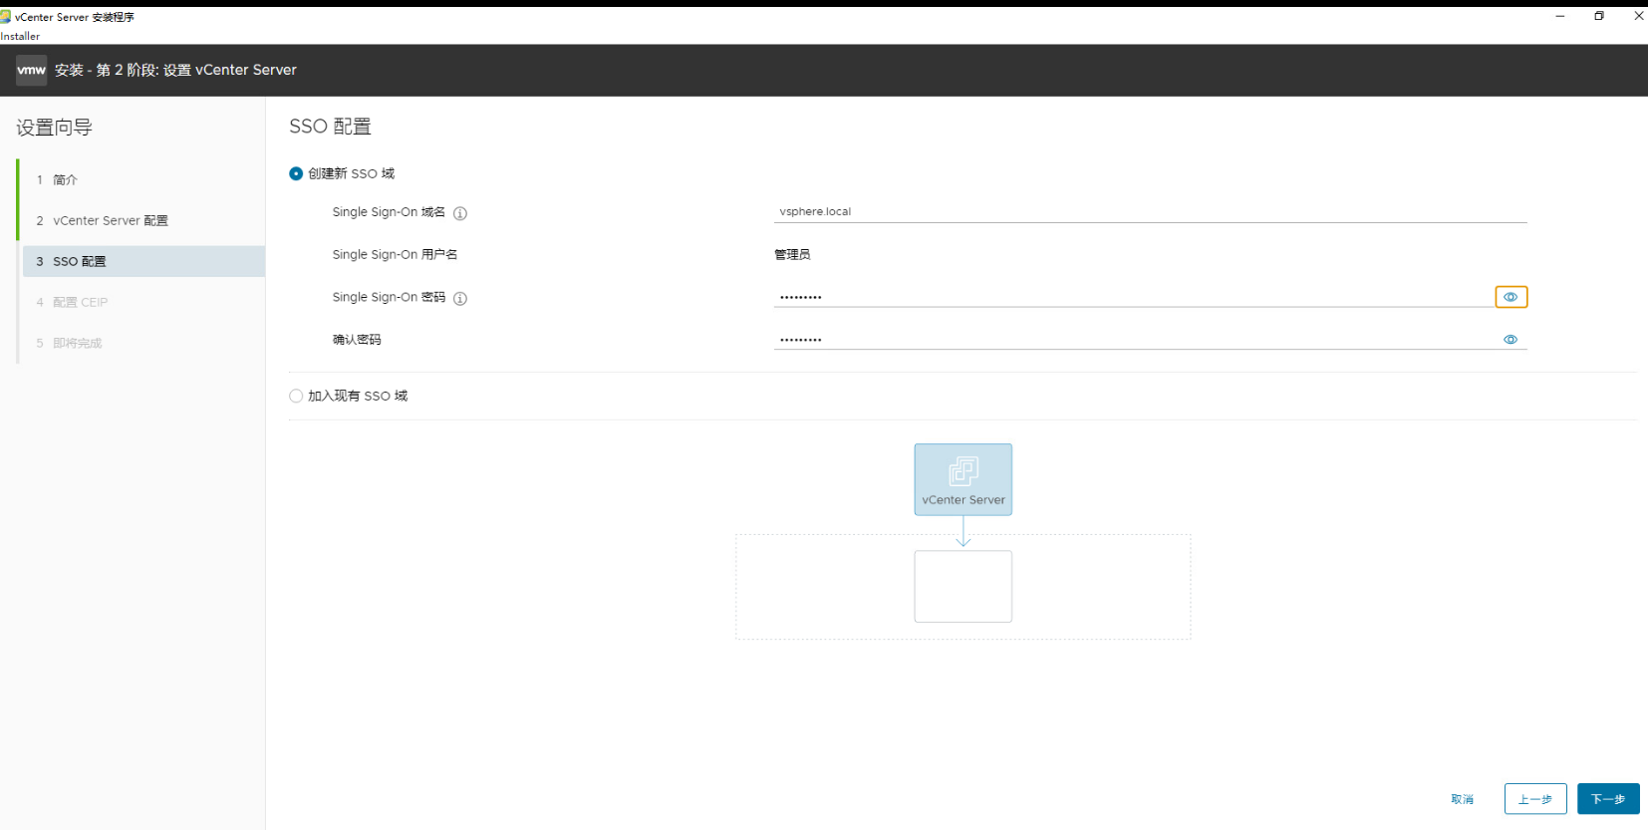Click the SSO 配置 heading
The image size is (1648, 830).
pos(330,127)
